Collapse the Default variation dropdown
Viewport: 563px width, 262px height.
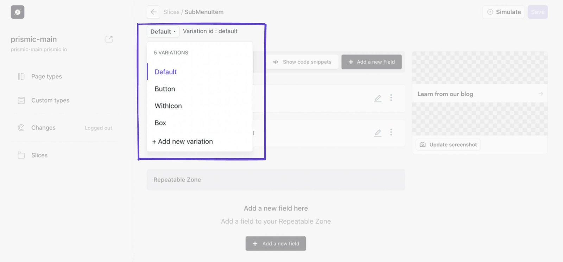163,32
